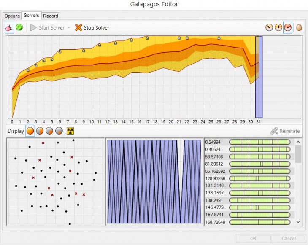Toggle the first orange Display sphere

30,131
